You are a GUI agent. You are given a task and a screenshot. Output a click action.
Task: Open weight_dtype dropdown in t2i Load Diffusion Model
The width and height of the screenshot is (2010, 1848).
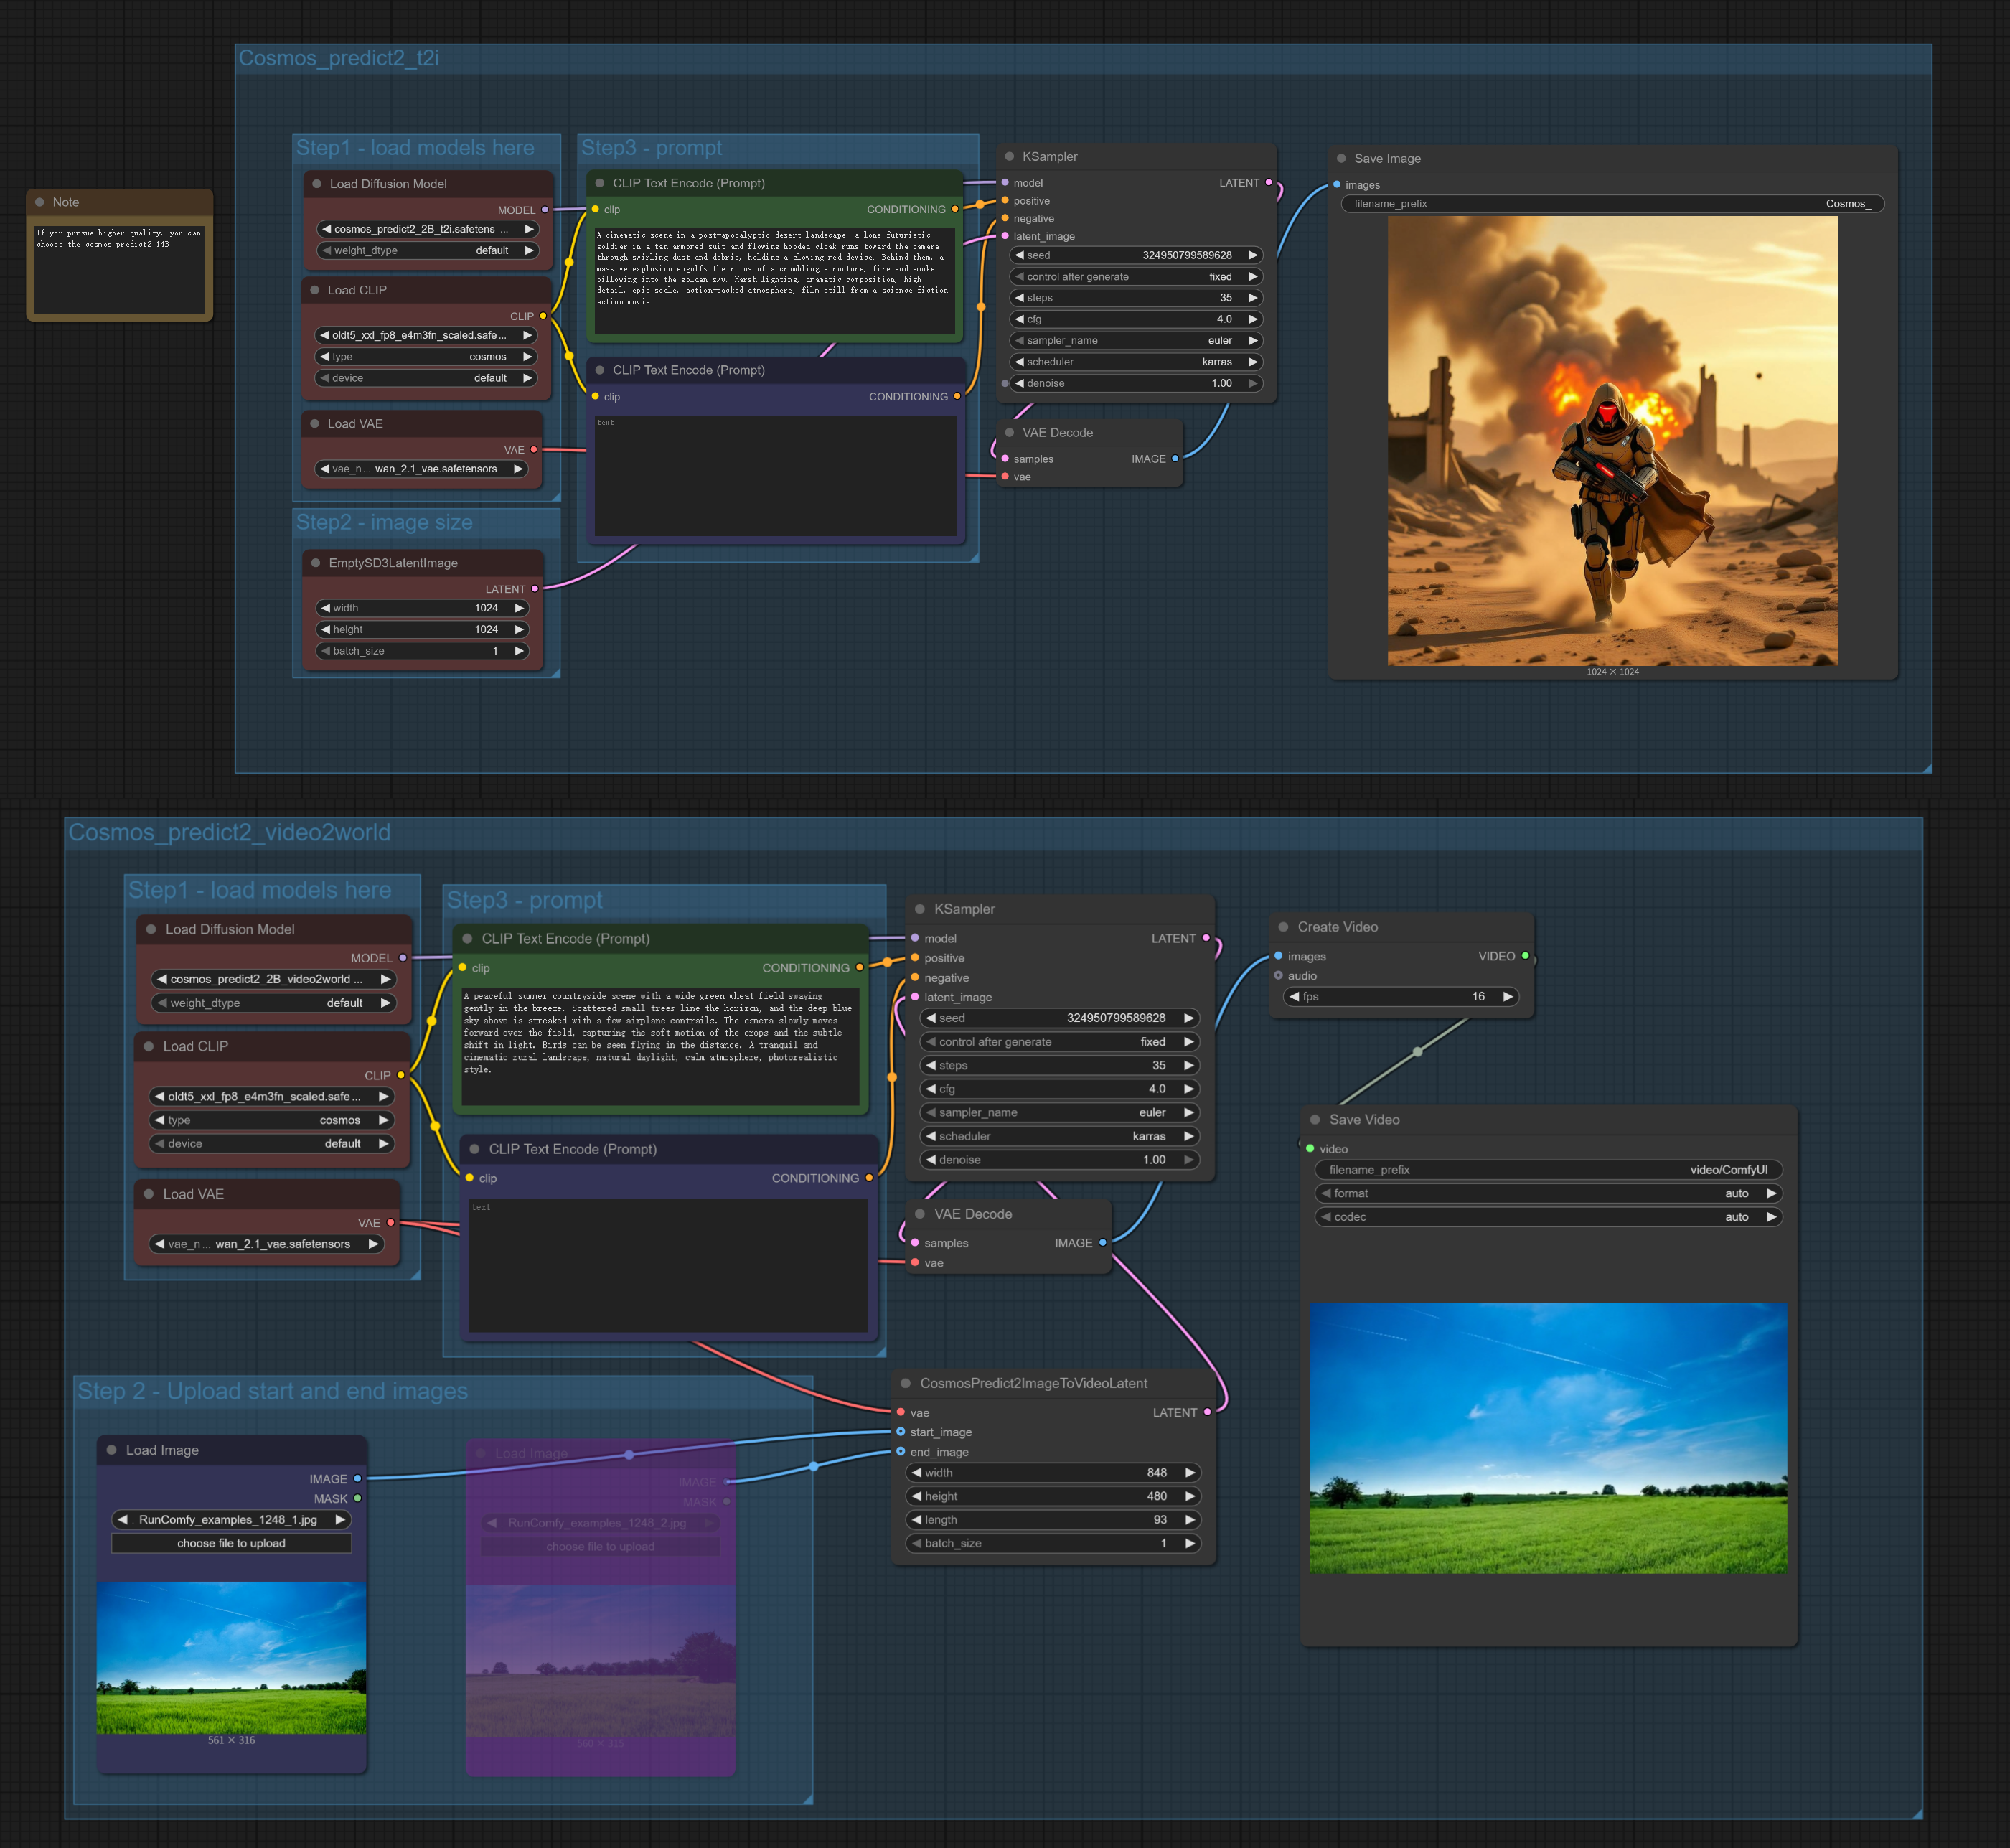(x=428, y=250)
